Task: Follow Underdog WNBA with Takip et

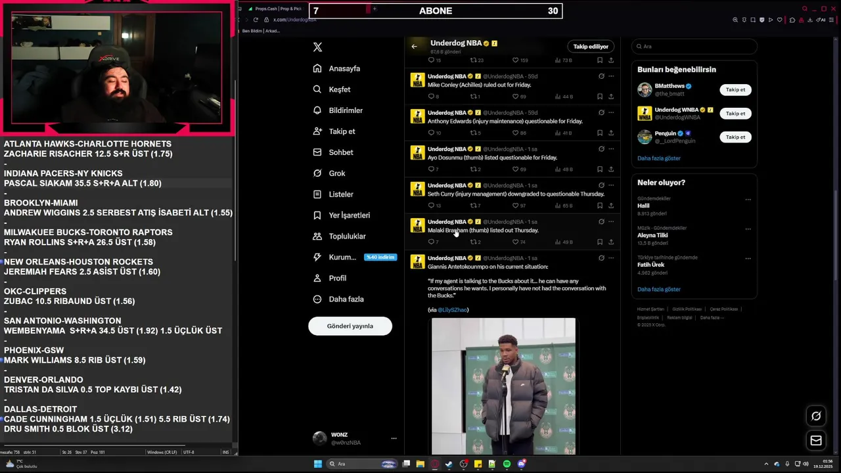Action: point(735,114)
